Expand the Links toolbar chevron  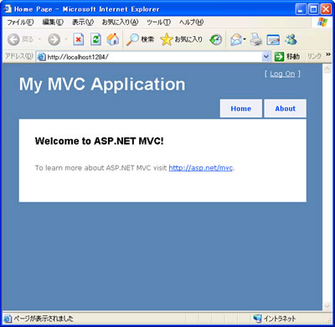tap(327, 55)
